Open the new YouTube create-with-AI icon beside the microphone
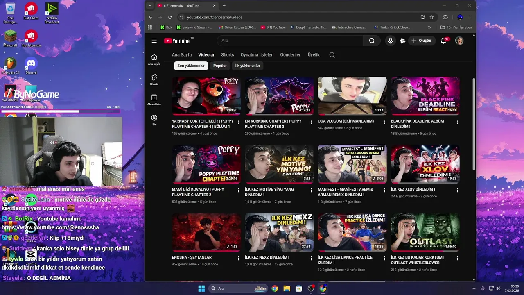This screenshot has height=295, width=524. point(402,41)
